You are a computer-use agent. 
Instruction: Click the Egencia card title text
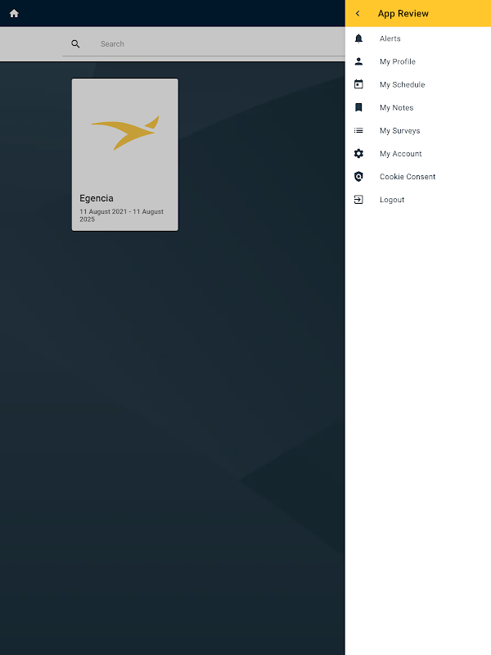click(x=97, y=198)
